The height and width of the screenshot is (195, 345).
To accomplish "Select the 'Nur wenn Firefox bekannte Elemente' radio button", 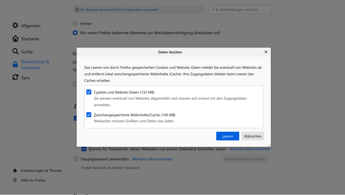I will tap(75, 33).
